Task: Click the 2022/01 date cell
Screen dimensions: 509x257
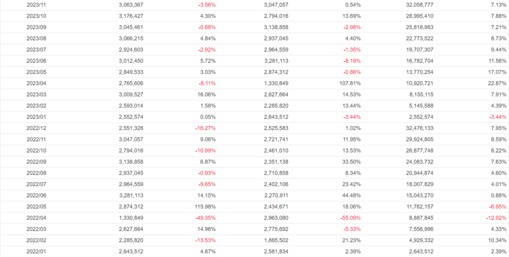Action: click(x=36, y=252)
